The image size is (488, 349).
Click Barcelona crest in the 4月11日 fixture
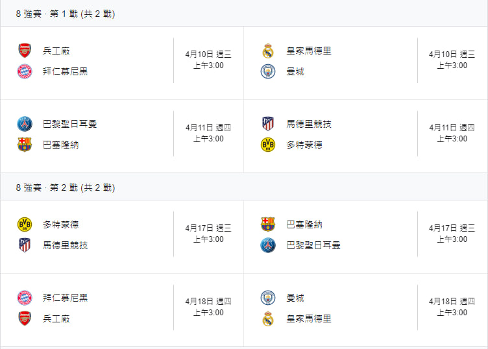point(25,145)
